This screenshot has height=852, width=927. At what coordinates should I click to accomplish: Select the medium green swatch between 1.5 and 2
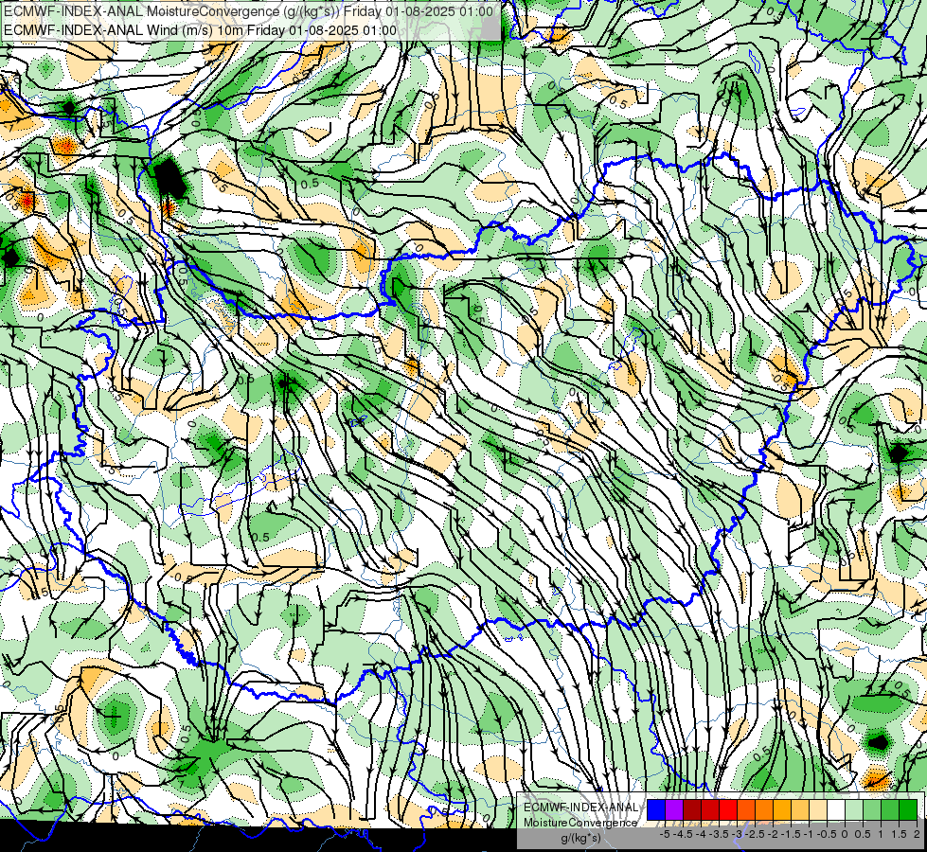(890, 810)
